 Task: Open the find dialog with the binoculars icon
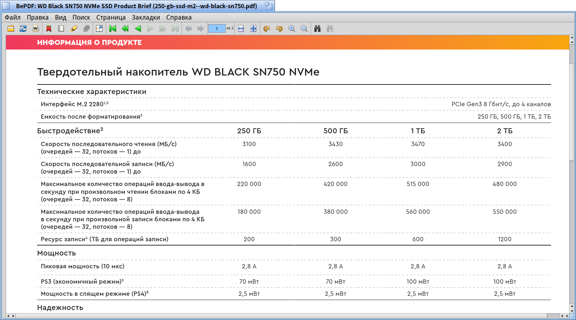pyautogui.click(x=317, y=29)
